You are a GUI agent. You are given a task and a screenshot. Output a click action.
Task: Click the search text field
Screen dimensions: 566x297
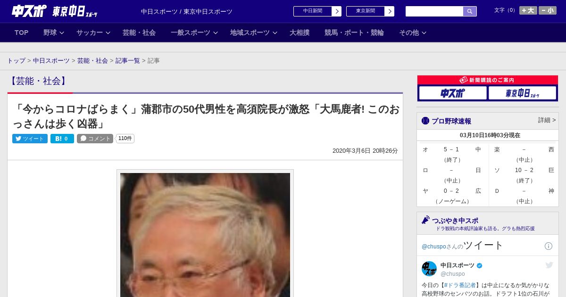point(434,11)
